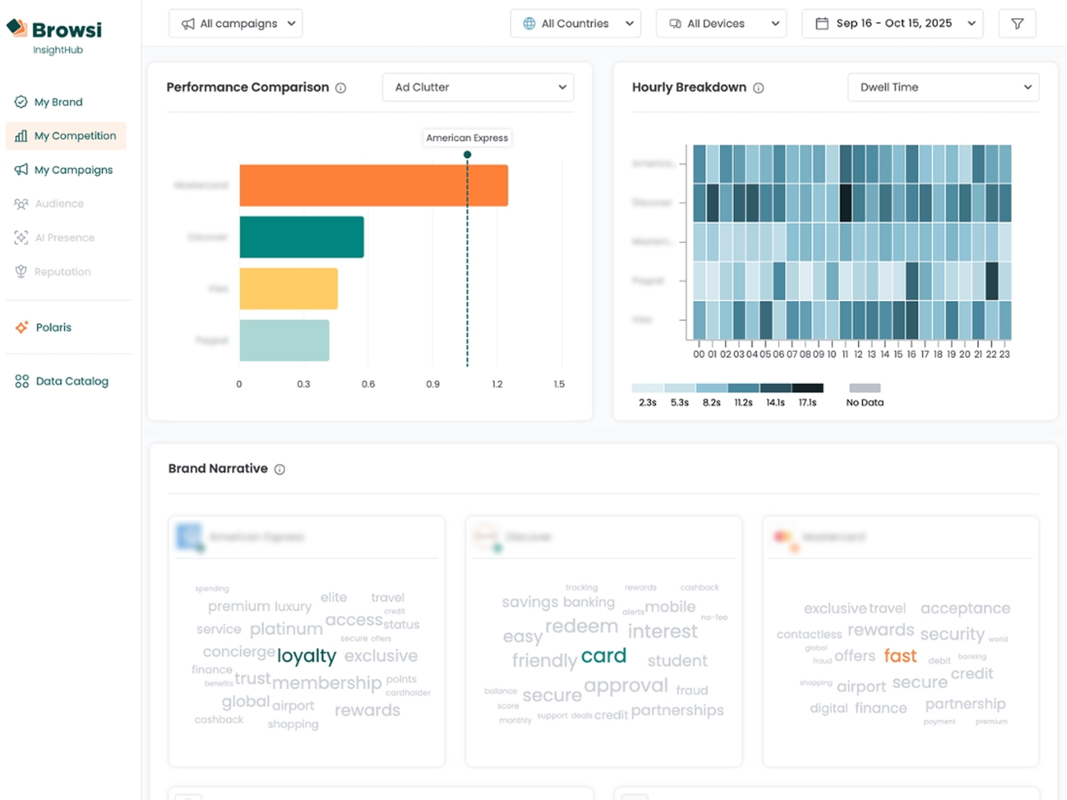Click the Polaris sparkle icon
This screenshot has height=800, width=1067.
click(x=22, y=328)
